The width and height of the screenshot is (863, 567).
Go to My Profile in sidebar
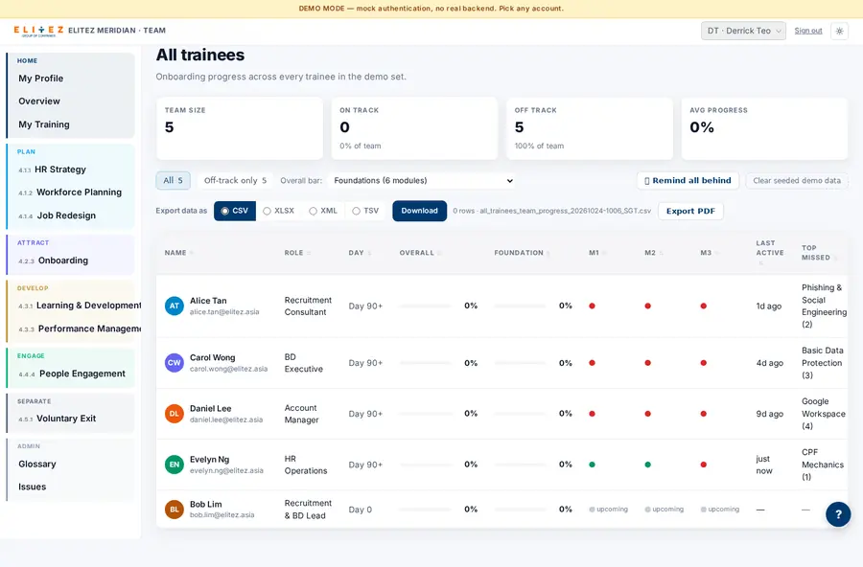(x=40, y=79)
